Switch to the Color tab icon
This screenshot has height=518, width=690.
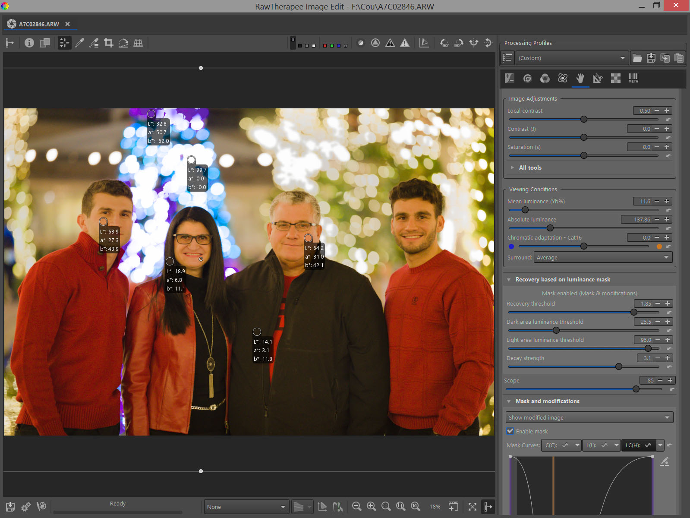tap(545, 78)
